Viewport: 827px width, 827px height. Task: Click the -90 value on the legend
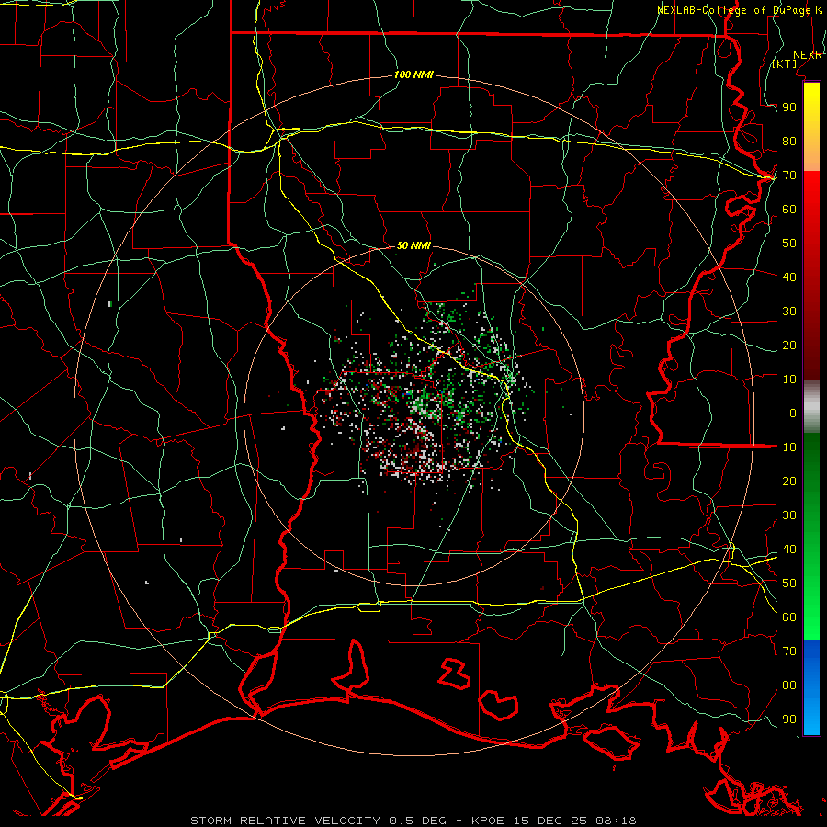coord(786,719)
